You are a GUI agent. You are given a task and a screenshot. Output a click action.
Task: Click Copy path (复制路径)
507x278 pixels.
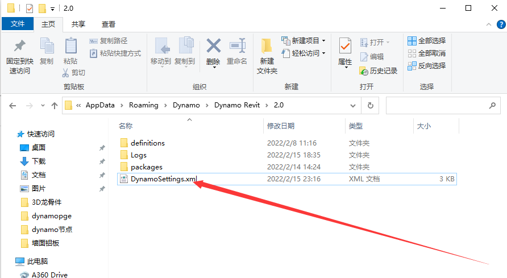(x=109, y=41)
